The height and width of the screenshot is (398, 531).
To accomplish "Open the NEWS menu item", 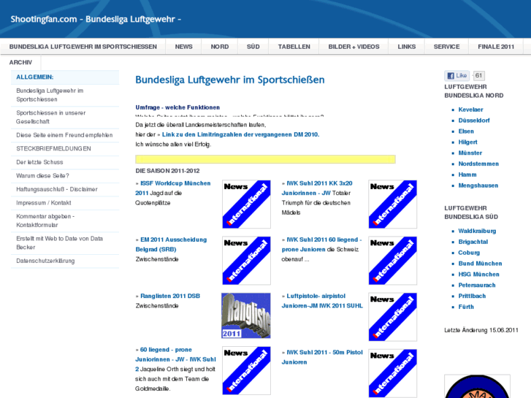I will [183, 47].
